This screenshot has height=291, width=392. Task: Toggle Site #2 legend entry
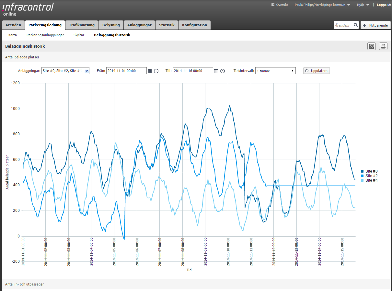(x=369, y=176)
